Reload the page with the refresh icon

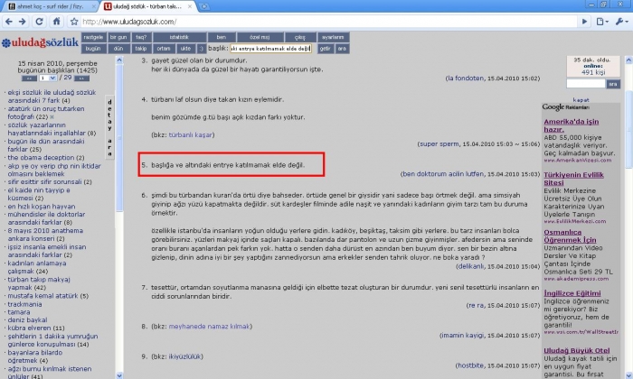39,22
